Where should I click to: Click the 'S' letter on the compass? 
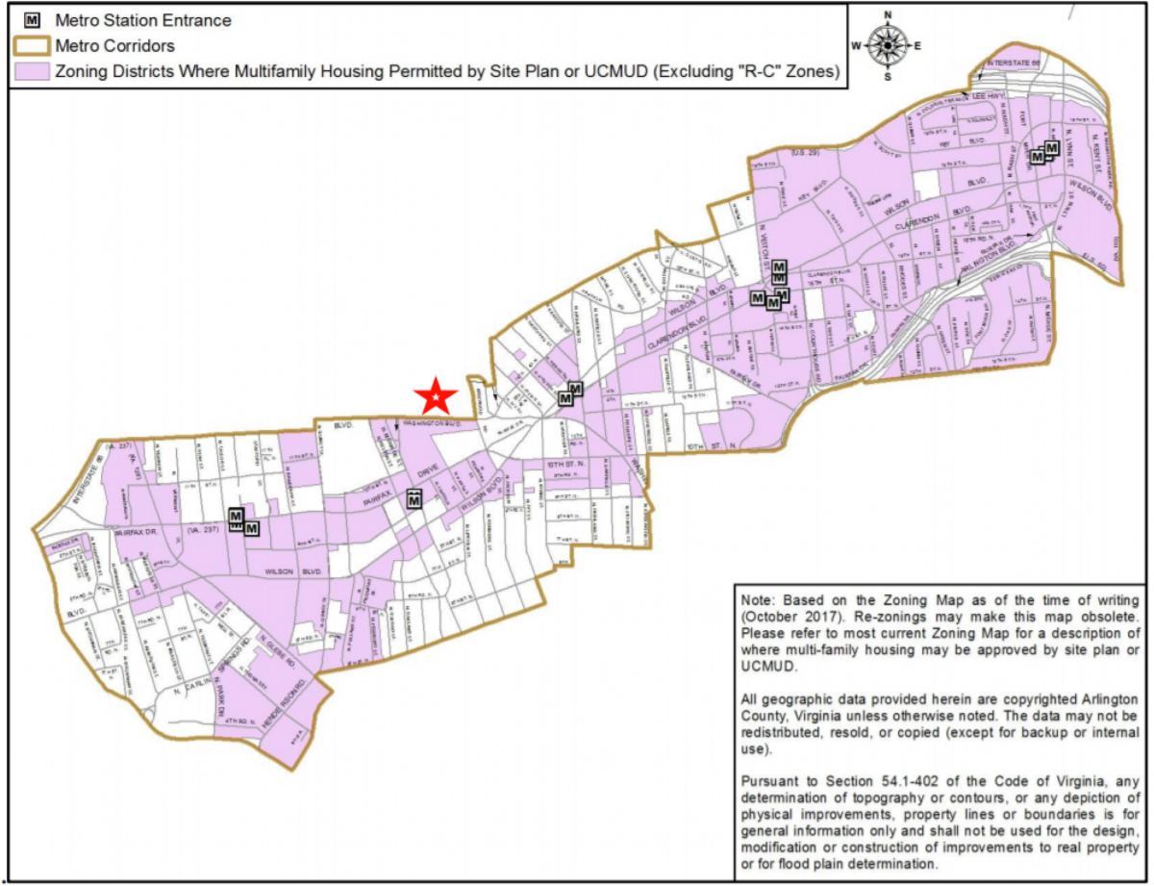(x=888, y=77)
